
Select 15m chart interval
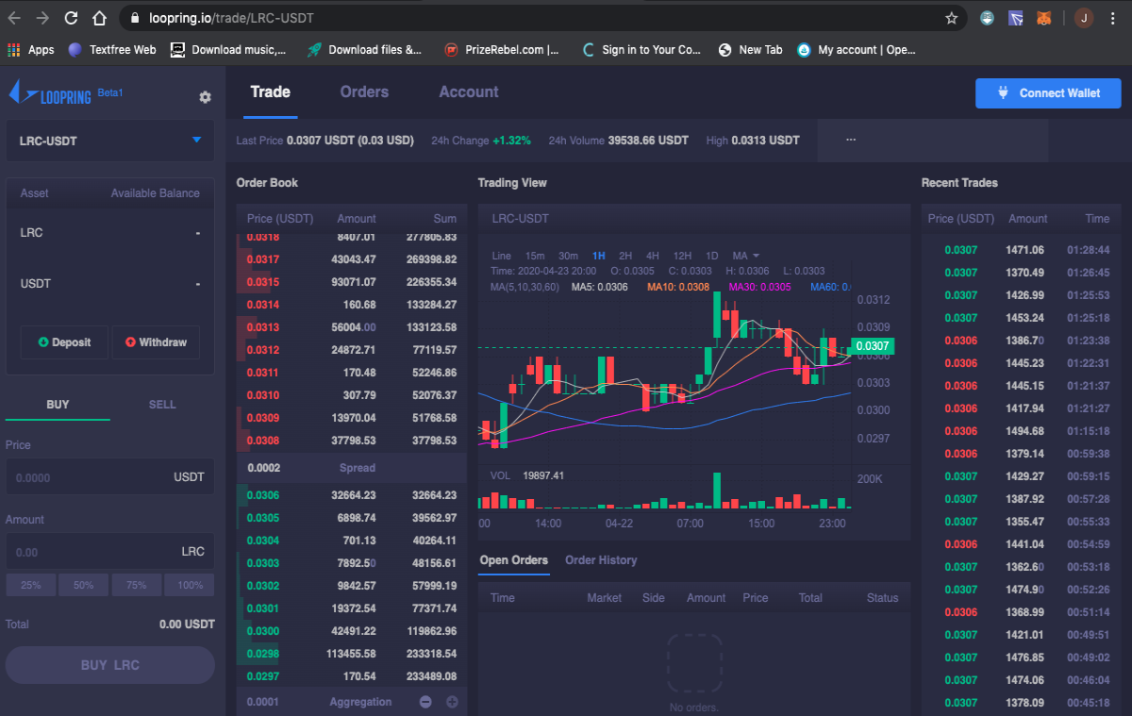pos(535,256)
